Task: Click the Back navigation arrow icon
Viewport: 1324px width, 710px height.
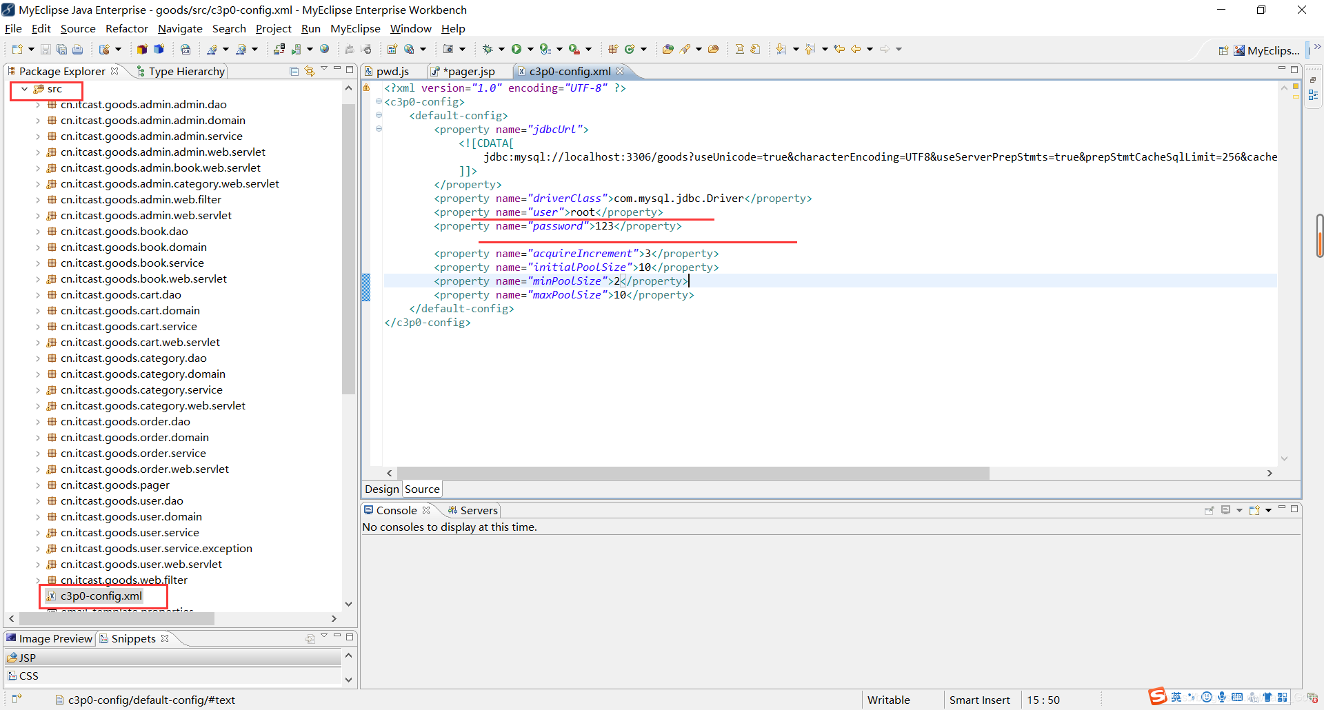Action: pos(856,49)
